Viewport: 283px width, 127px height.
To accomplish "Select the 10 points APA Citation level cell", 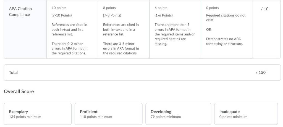I will click(72, 30).
